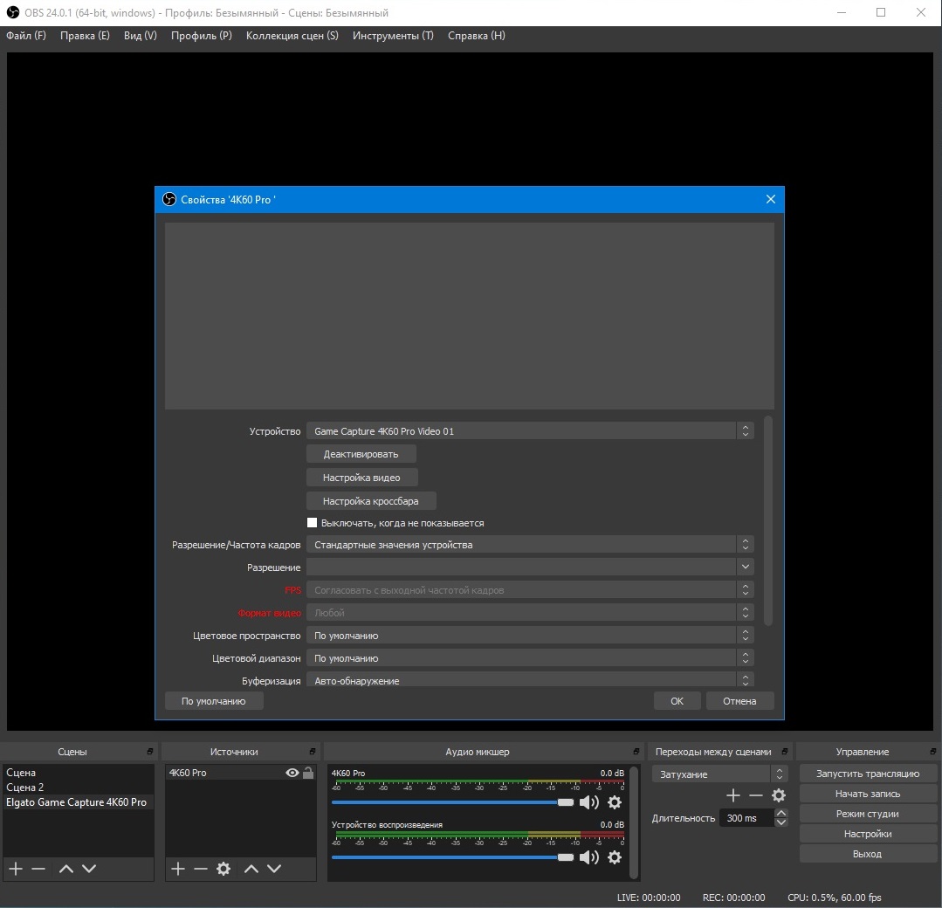This screenshot has width=942, height=908.
Task: Confirm the properties dialog with OK
Action: click(677, 701)
